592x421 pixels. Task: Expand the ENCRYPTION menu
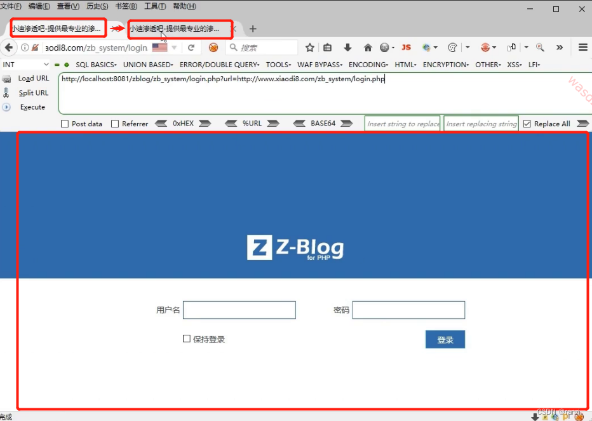[x=446, y=65]
